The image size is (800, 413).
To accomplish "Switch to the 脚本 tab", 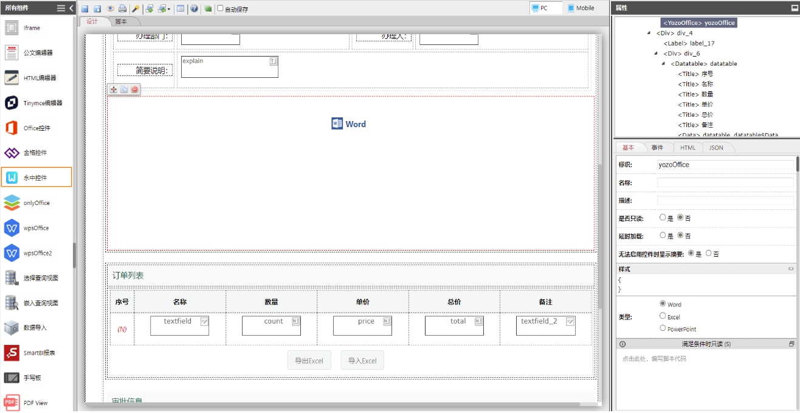I will click(x=122, y=21).
